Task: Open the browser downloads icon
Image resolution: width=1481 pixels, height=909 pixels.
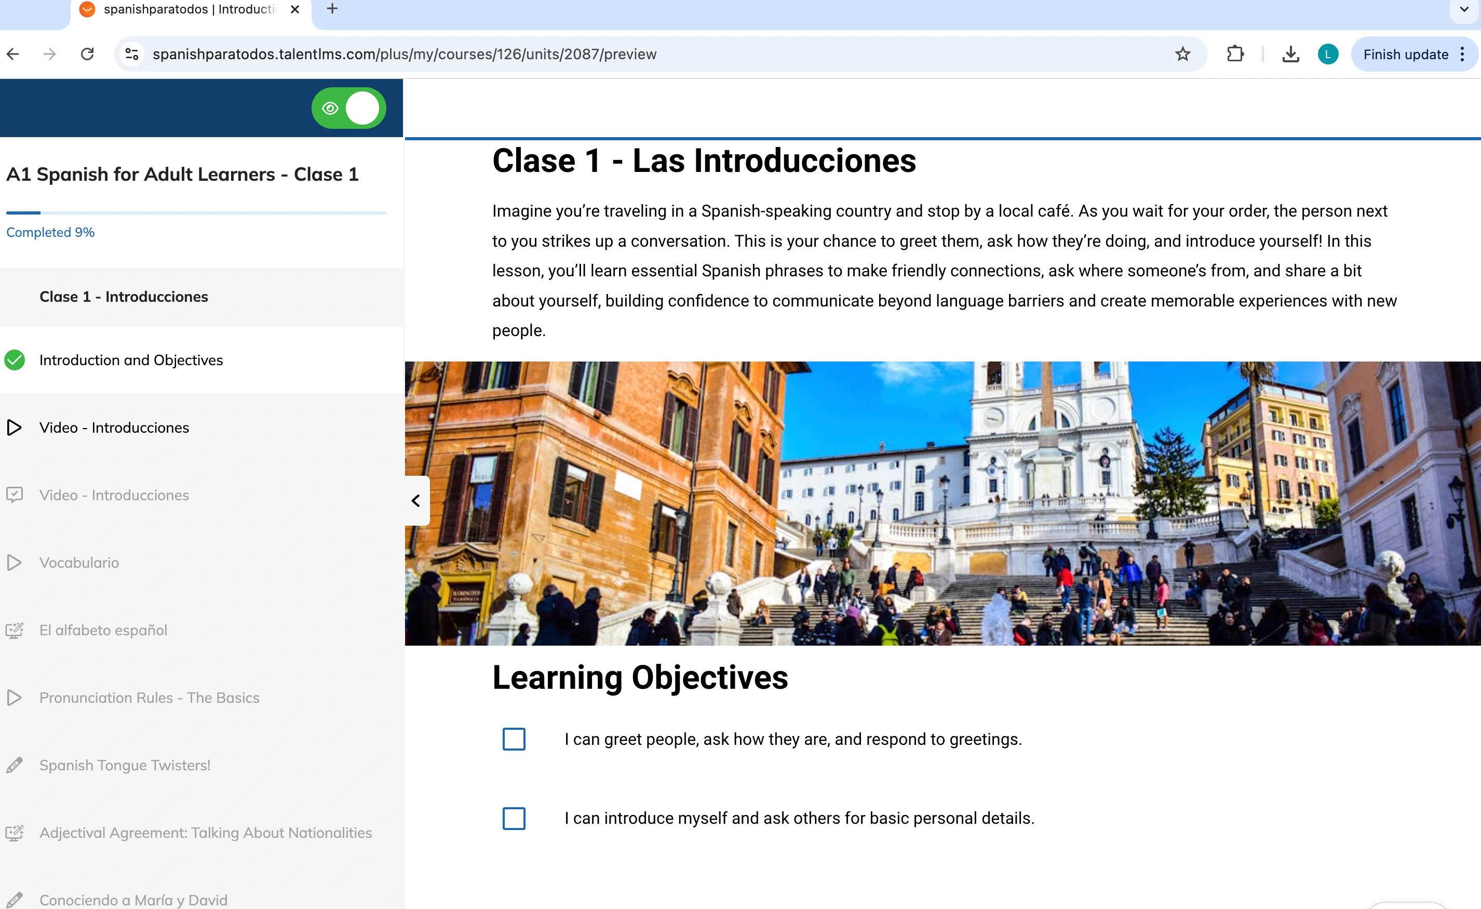Action: pos(1290,54)
